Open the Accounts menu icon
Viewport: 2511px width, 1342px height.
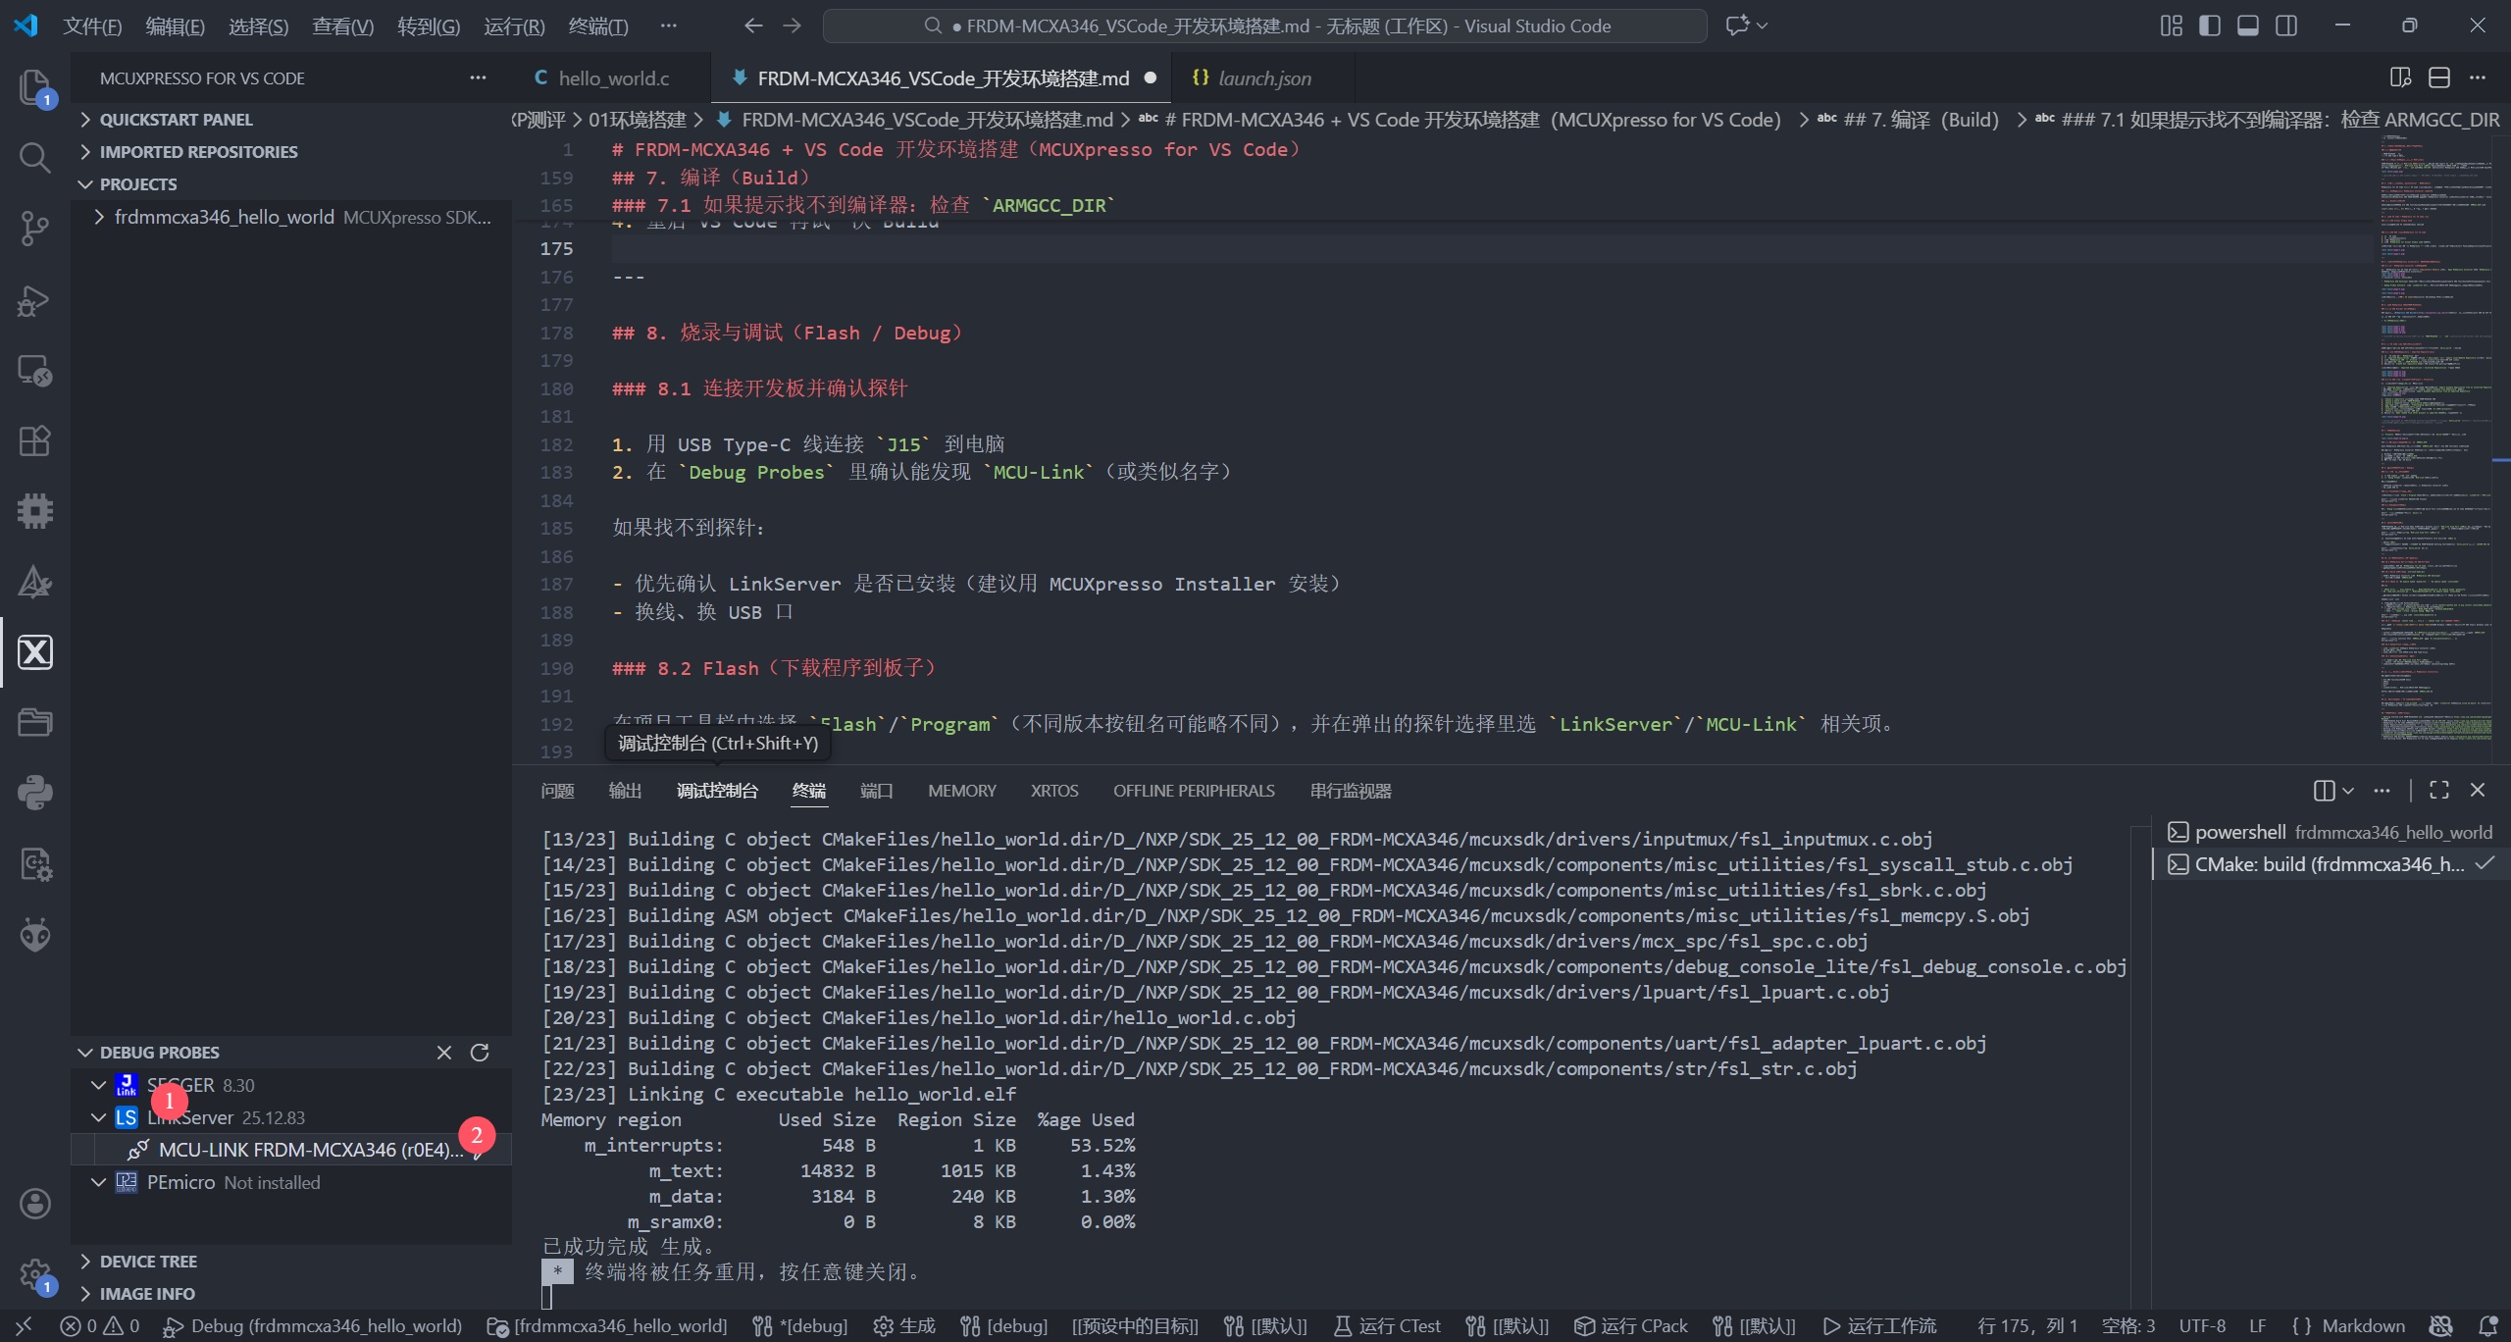pyautogui.click(x=34, y=1203)
